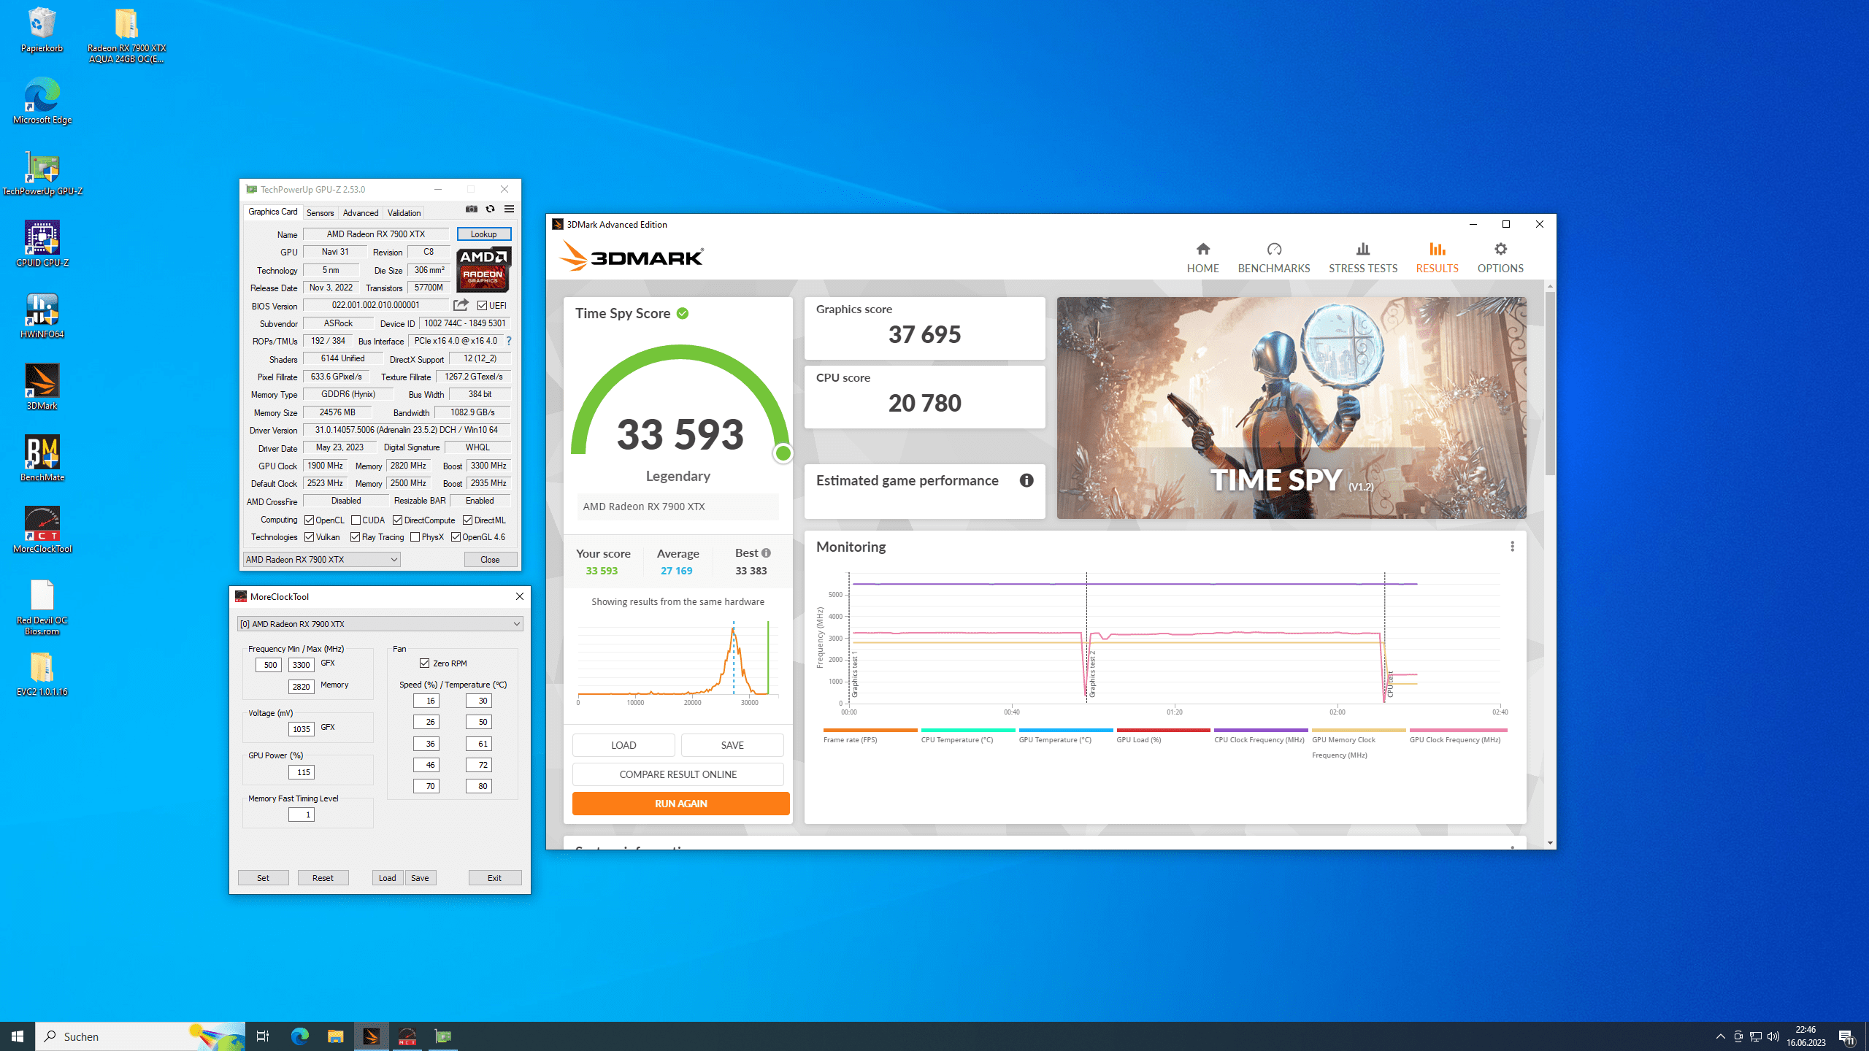This screenshot has width=1869, height=1051.
Task: Open Monitoring panel three-dot menu
Action: coord(1512,547)
